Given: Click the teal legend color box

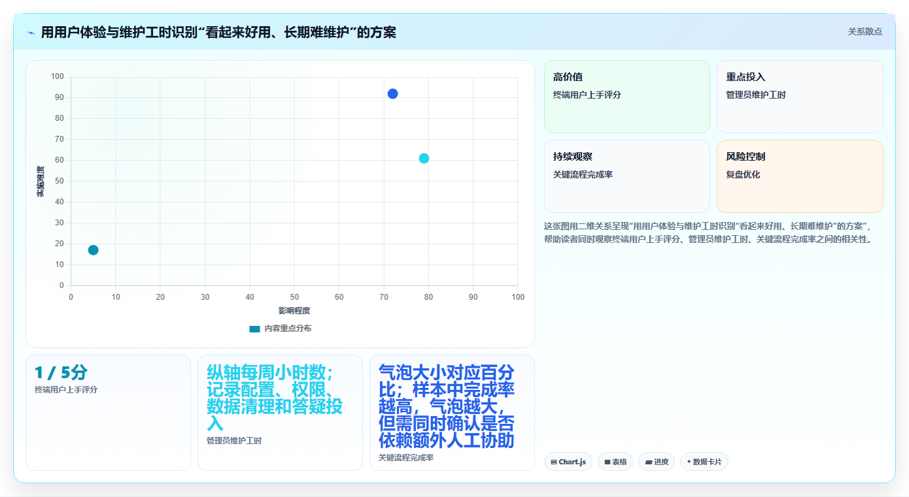Looking at the screenshot, I should [254, 329].
